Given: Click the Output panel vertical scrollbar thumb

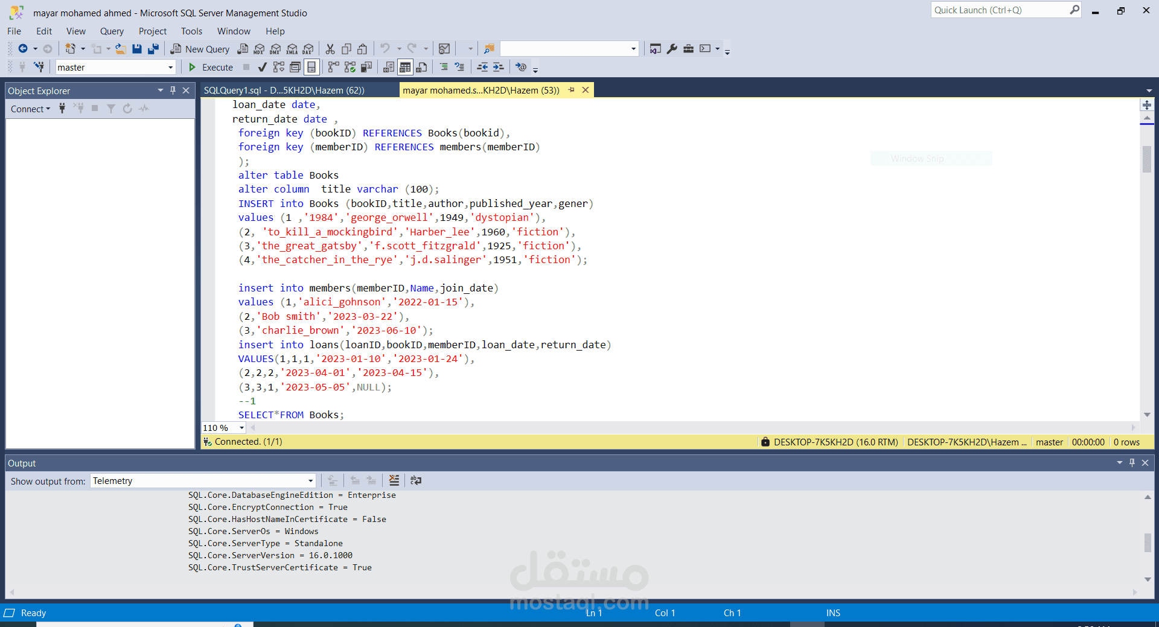Looking at the screenshot, I should [x=1148, y=543].
